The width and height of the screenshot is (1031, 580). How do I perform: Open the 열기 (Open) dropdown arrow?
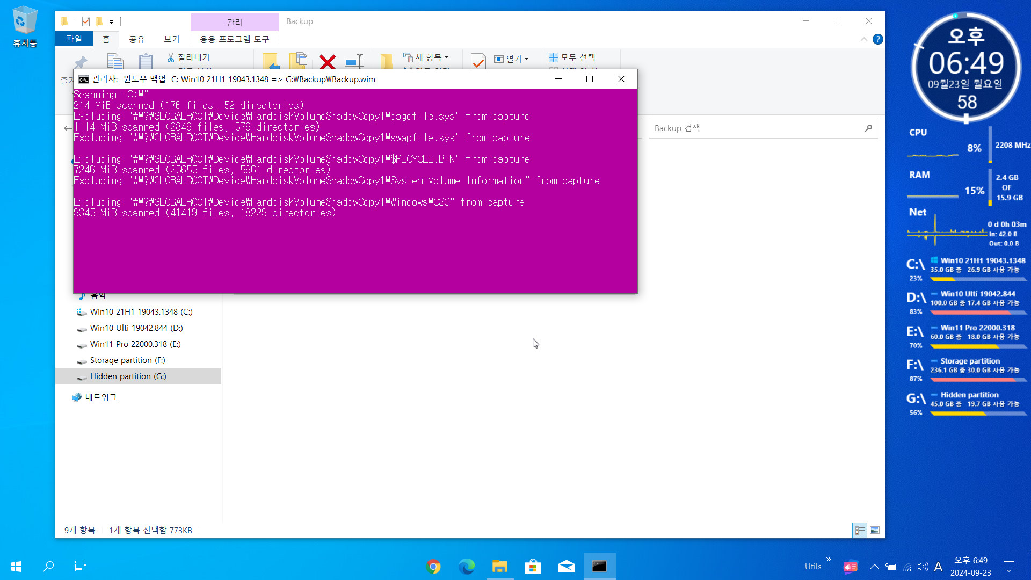[526, 59]
